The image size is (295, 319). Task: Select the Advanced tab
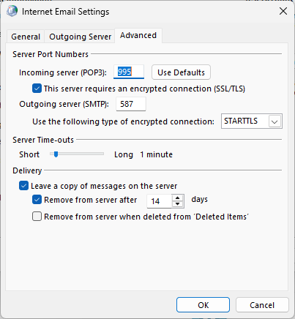(x=138, y=36)
